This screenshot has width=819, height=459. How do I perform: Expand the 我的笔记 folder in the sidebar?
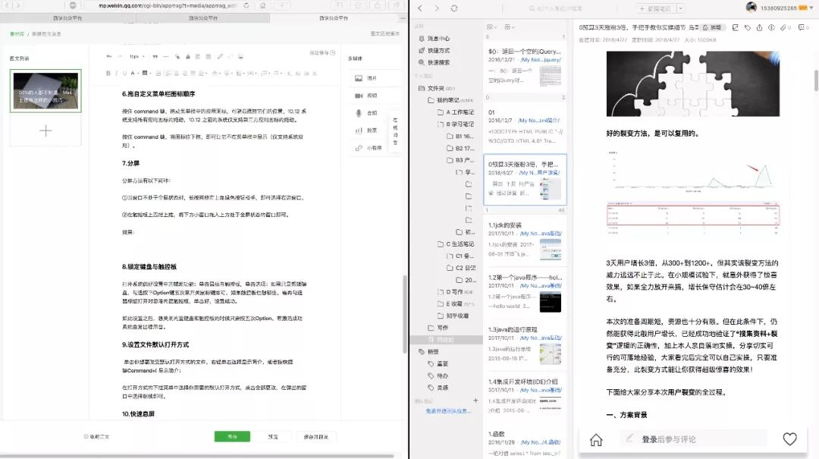point(429,100)
